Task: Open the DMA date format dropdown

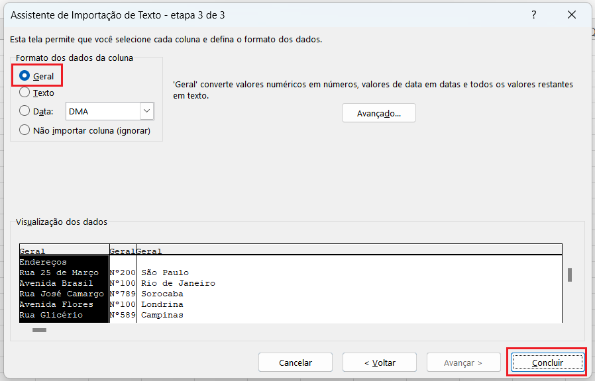Action: pos(146,111)
